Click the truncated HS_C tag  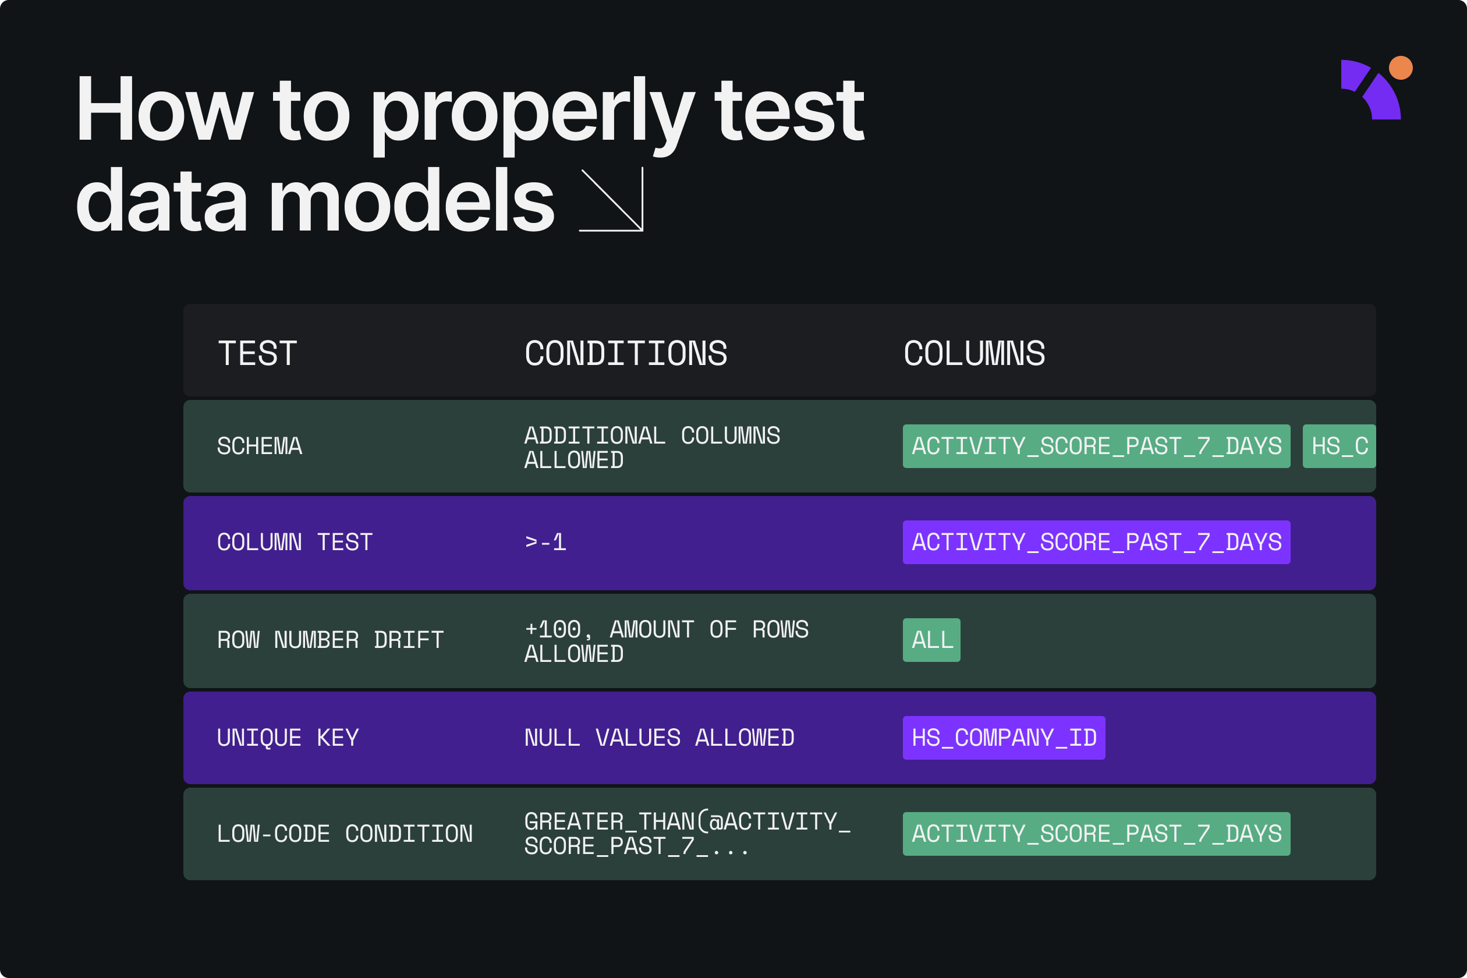1339,447
